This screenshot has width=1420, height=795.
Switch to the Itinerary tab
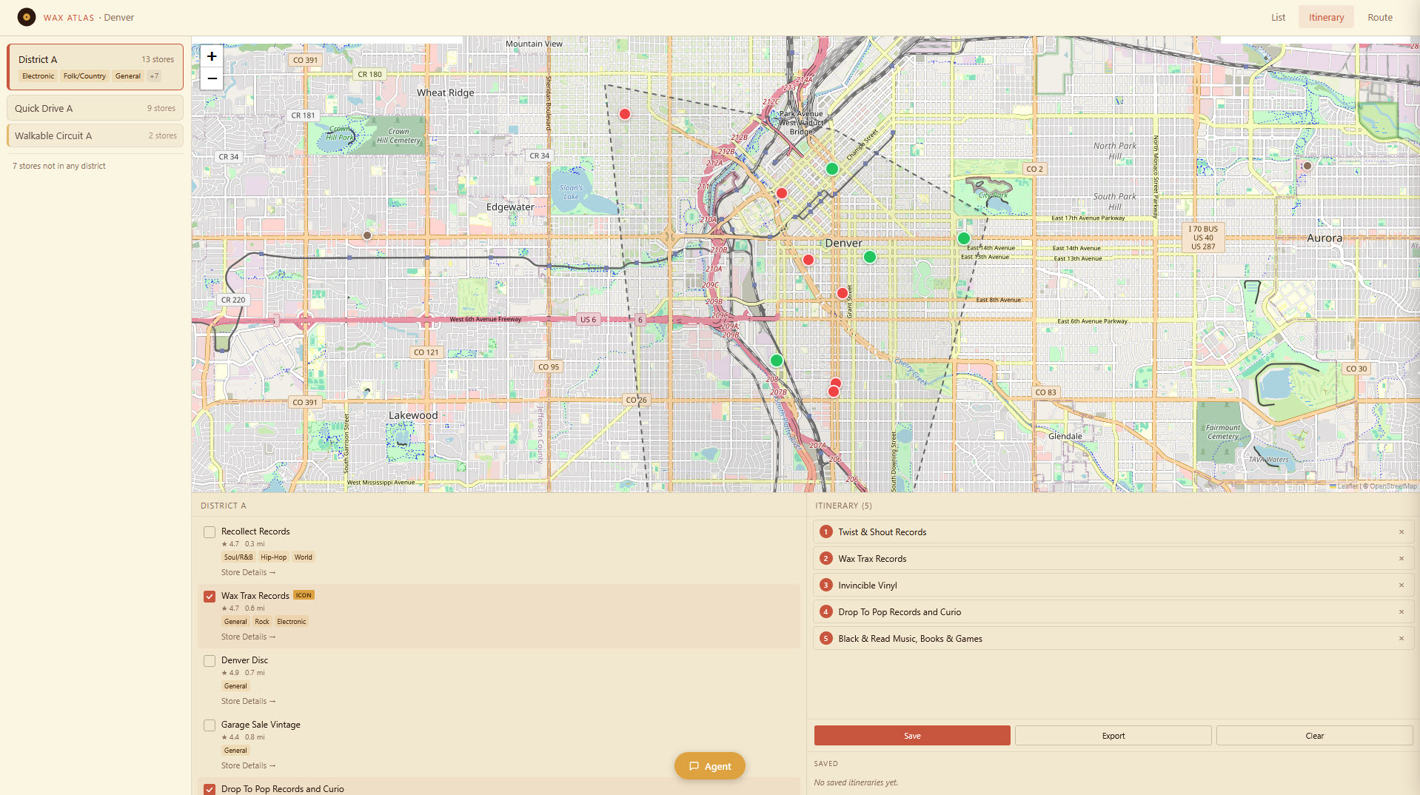(x=1326, y=18)
